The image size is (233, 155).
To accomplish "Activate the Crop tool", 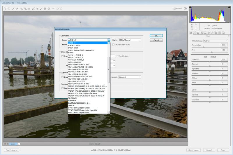I will [x=25, y=9].
